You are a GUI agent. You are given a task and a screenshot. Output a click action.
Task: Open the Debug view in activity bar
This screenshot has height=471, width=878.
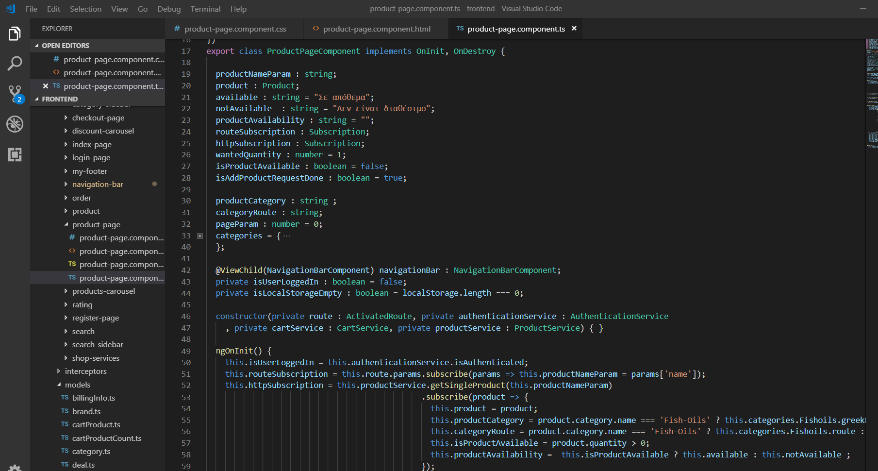(15, 124)
